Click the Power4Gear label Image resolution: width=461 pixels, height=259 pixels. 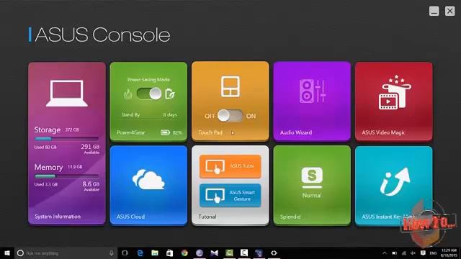tap(131, 132)
